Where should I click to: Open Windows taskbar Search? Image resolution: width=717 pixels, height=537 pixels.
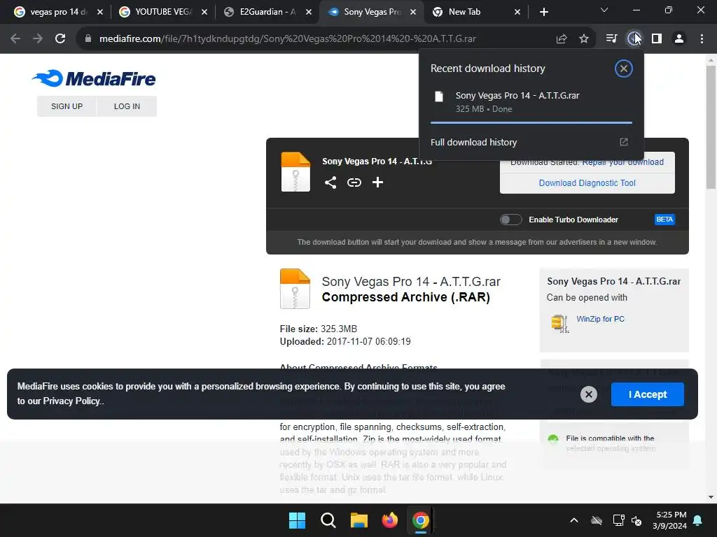[328, 520]
